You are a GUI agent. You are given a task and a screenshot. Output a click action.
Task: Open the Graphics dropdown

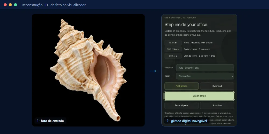pos(205,68)
